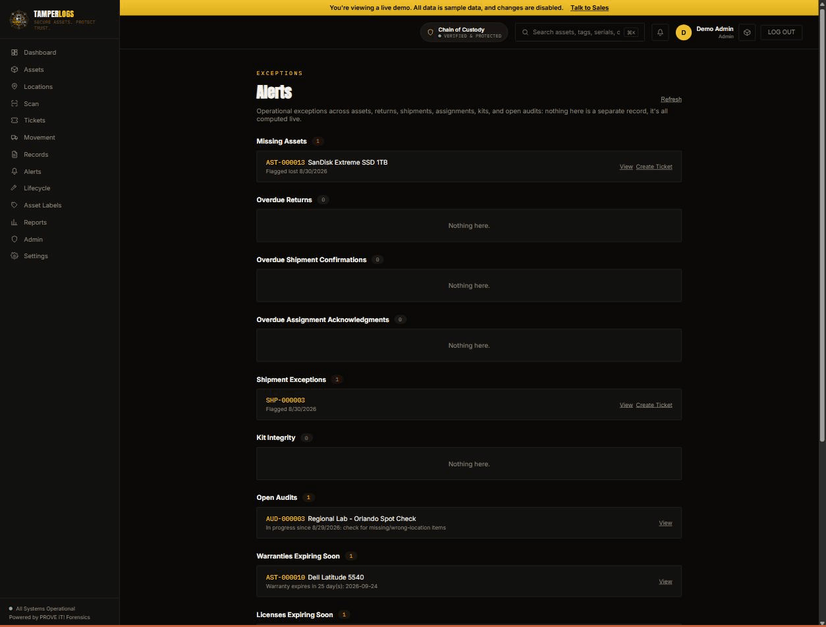The width and height of the screenshot is (826, 627).
Task: Click the Demo Admin avatar circle
Action: coord(684,32)
